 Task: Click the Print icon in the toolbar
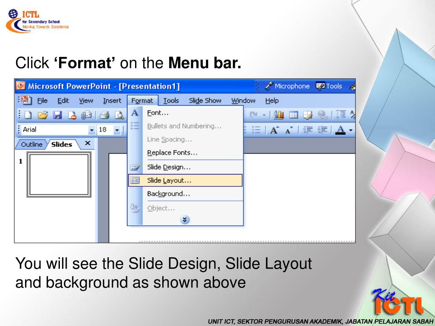pyautogui.click(x=105, y=115)
